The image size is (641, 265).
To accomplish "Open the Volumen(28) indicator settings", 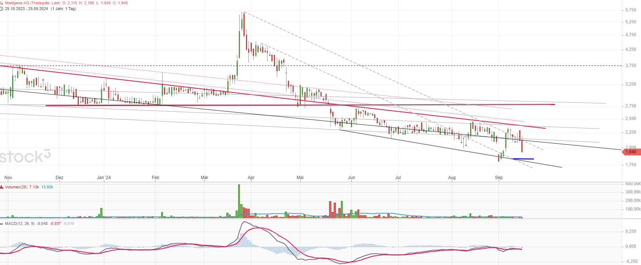I will [x=16, y=187].
